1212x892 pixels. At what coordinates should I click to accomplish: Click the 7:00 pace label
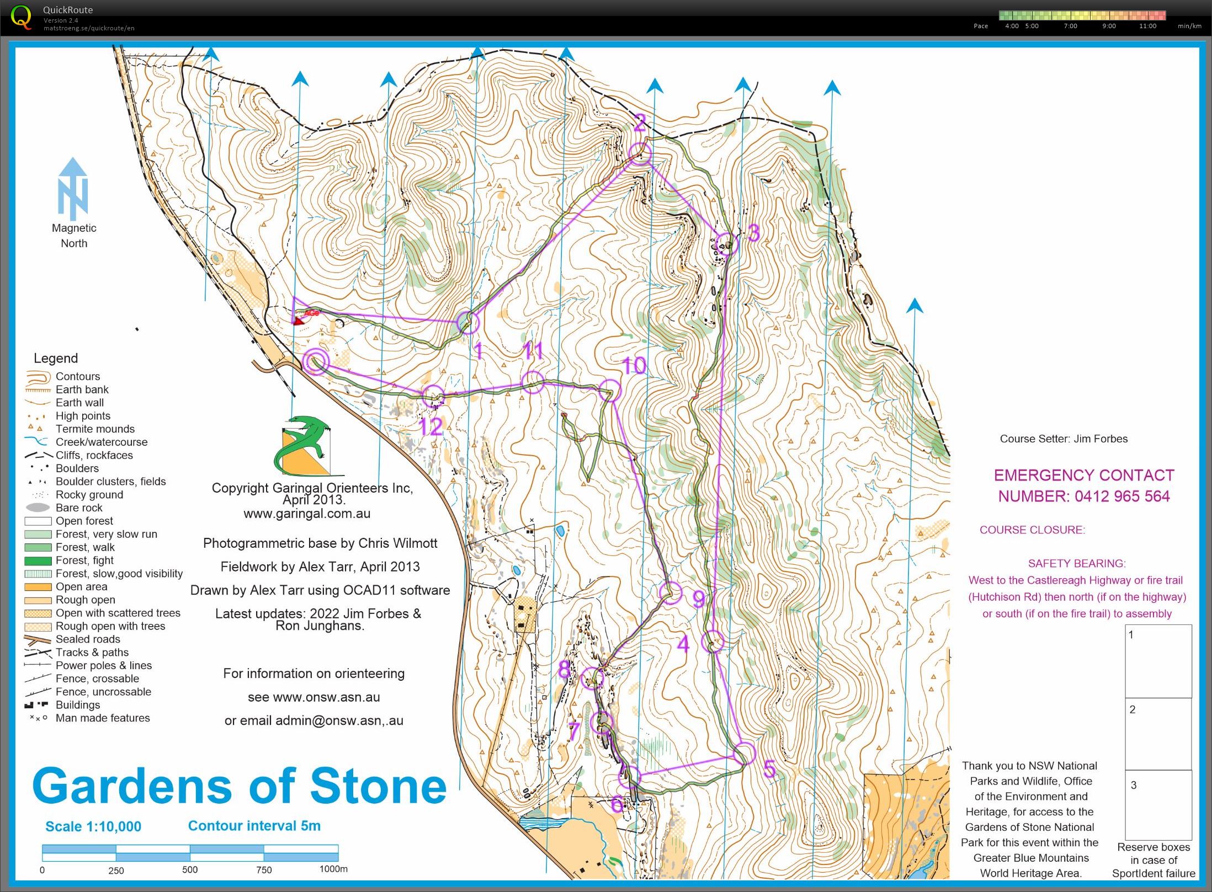(x=1070, y=26)
